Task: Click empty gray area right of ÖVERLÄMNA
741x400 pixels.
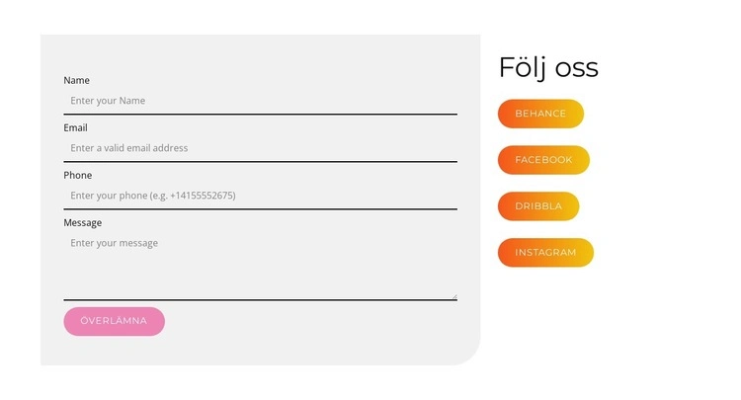Action: pos(316,322)
